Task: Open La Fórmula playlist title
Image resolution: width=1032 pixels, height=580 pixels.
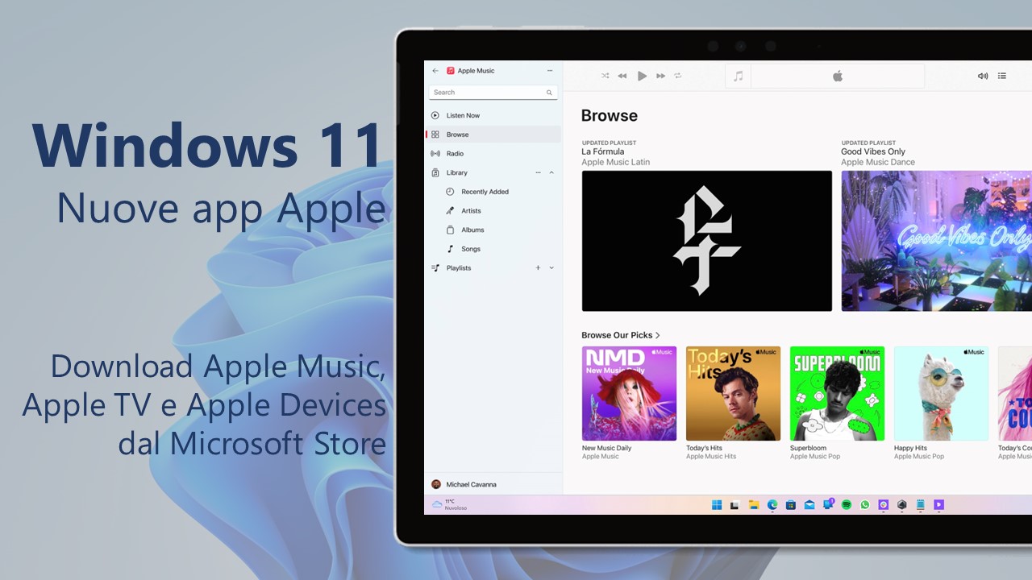Action: 603,151
